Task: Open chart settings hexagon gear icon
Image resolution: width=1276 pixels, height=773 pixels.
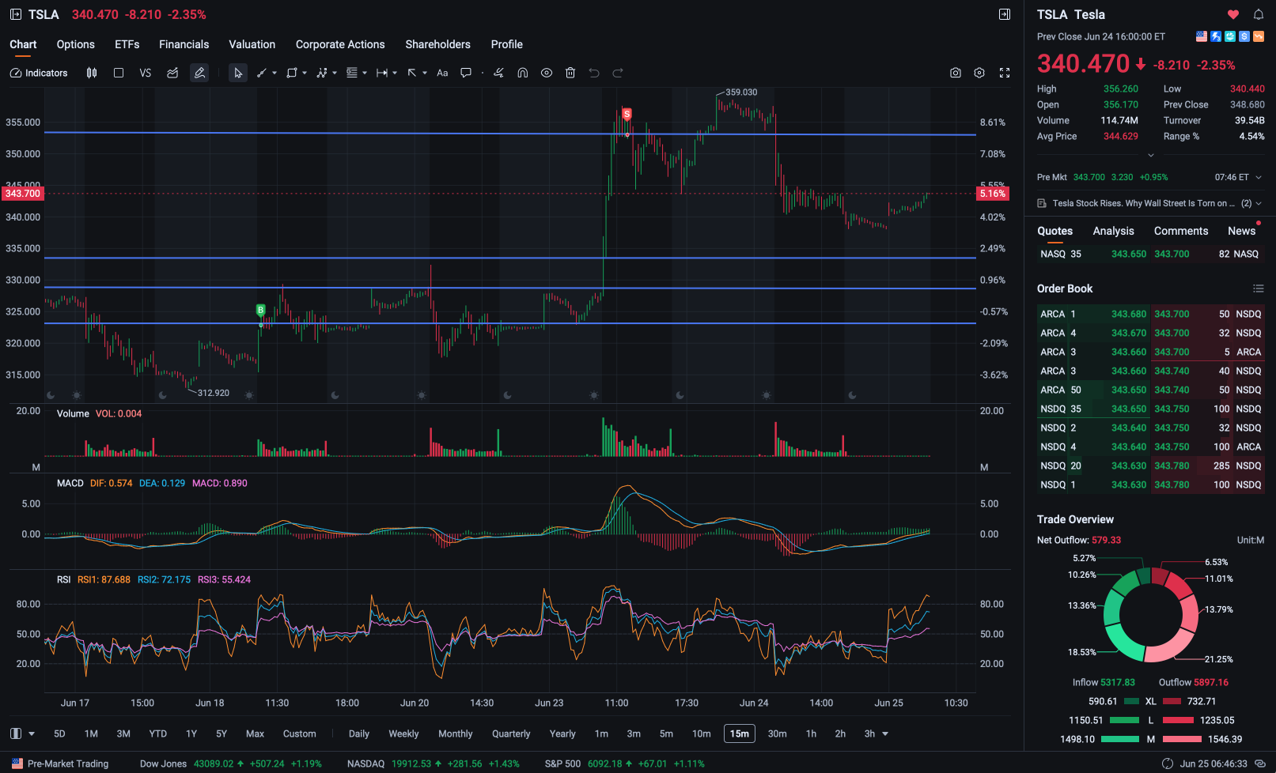Action: point(979,73)
